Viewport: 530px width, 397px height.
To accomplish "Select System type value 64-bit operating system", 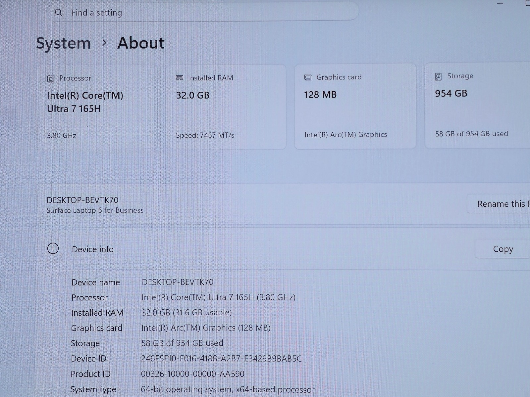I will (x=228, y=389).
